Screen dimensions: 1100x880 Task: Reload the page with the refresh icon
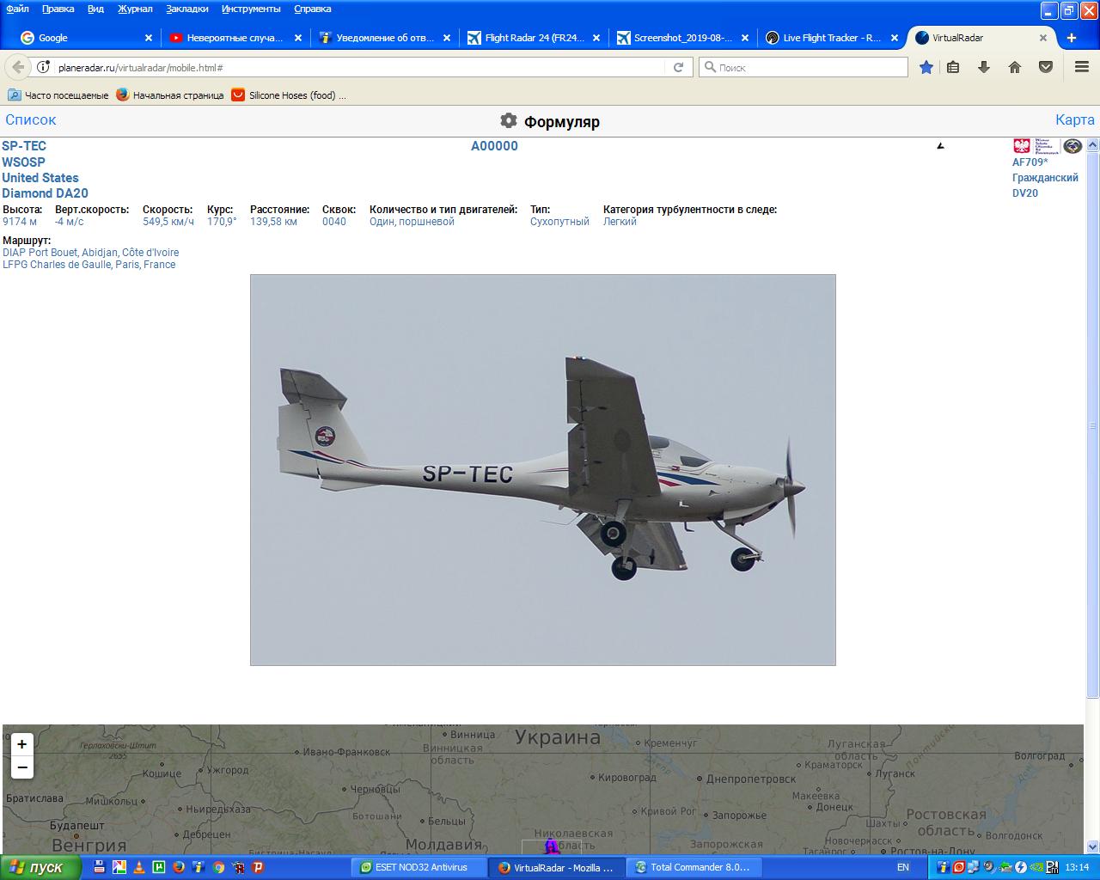678,67
